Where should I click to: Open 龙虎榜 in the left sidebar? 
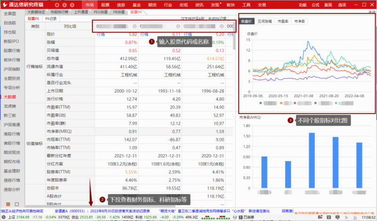coord(10,106)
